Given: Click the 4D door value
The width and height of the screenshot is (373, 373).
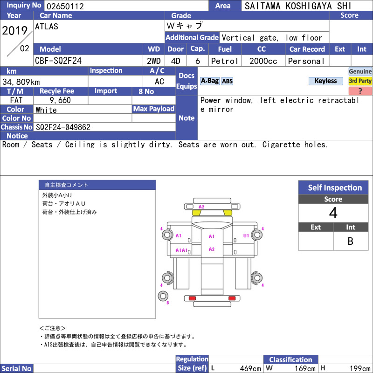Looking at the screenshot, I should click(x=176, y=61).
